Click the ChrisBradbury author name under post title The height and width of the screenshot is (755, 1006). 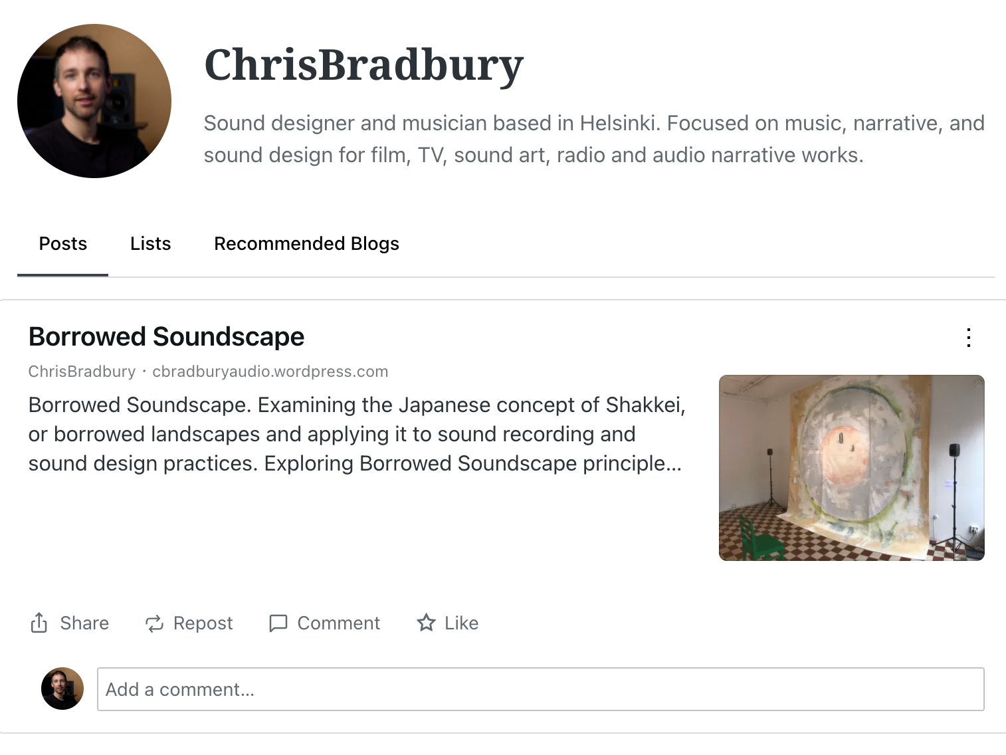pos(82,372)
